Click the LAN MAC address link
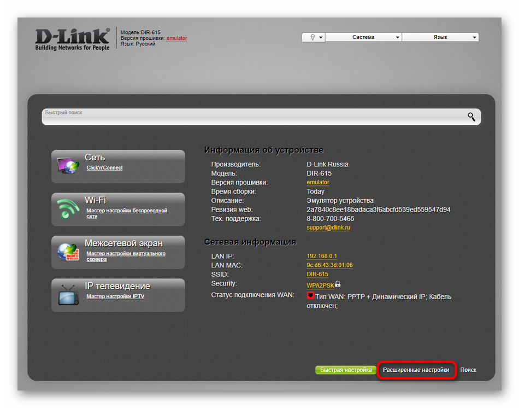 329,265
